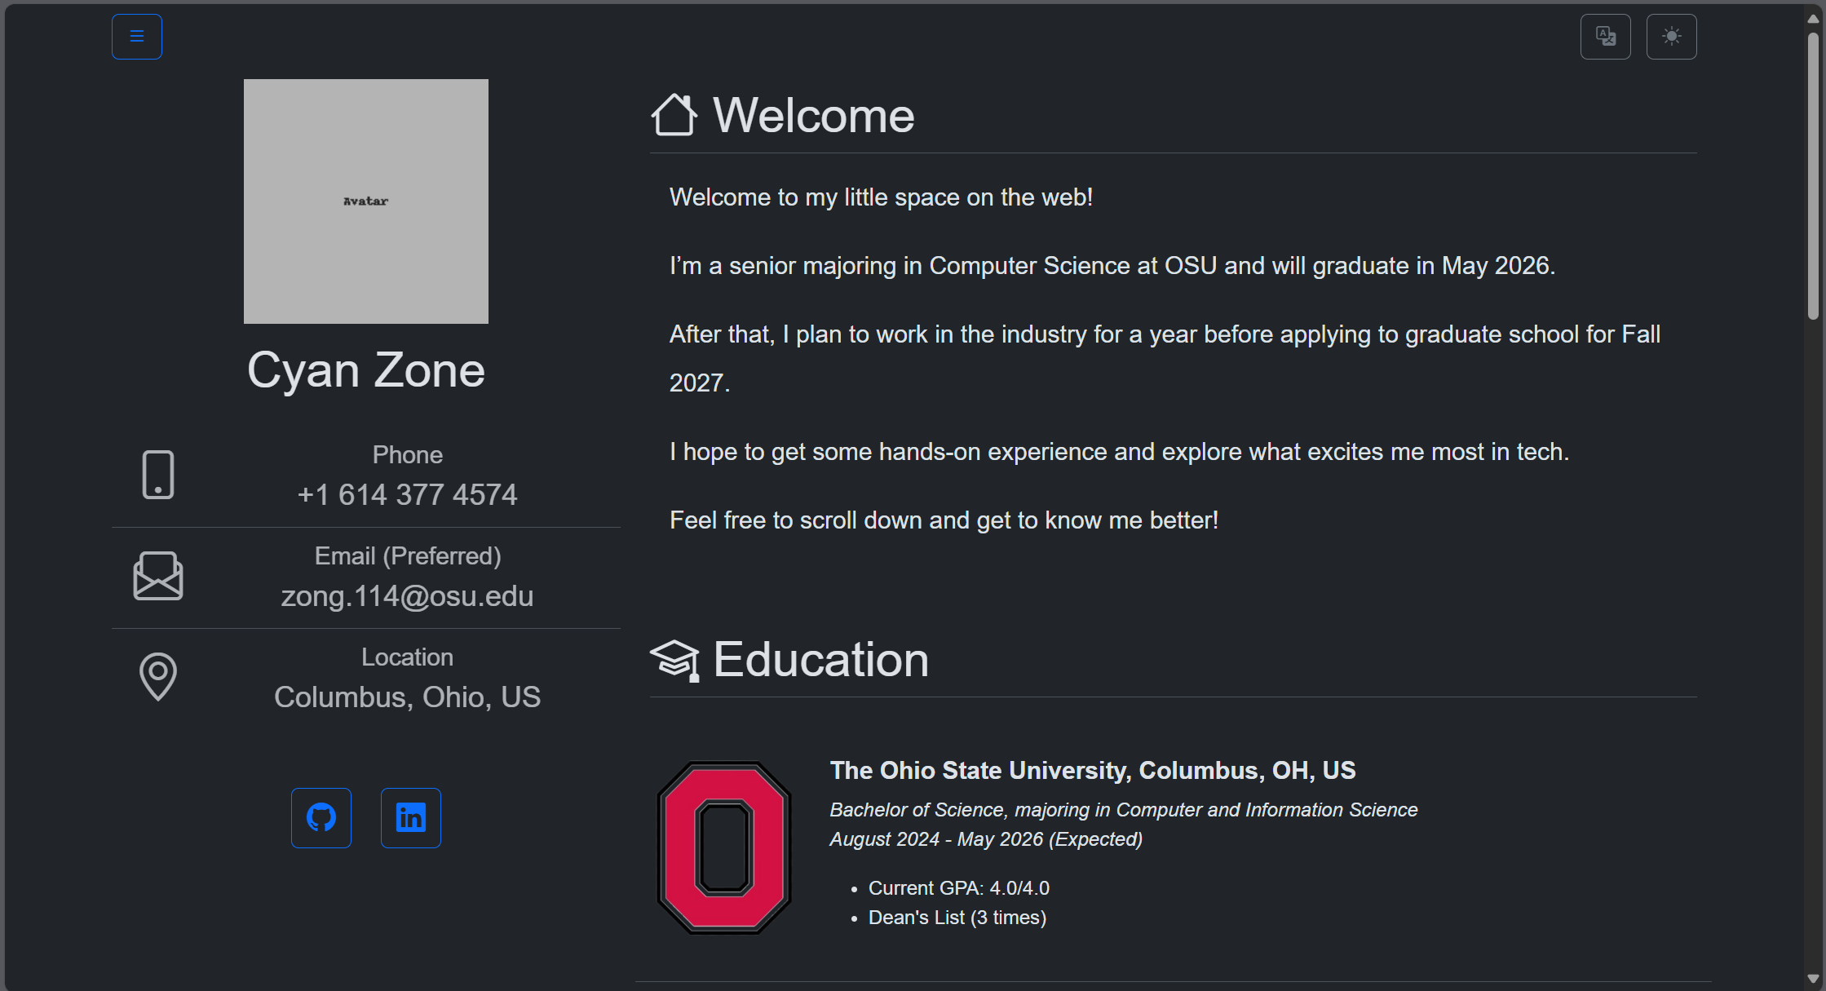1826x991 pixels.
Task: Click the gray avatar placeholder image
Action: tap(366, 201)
